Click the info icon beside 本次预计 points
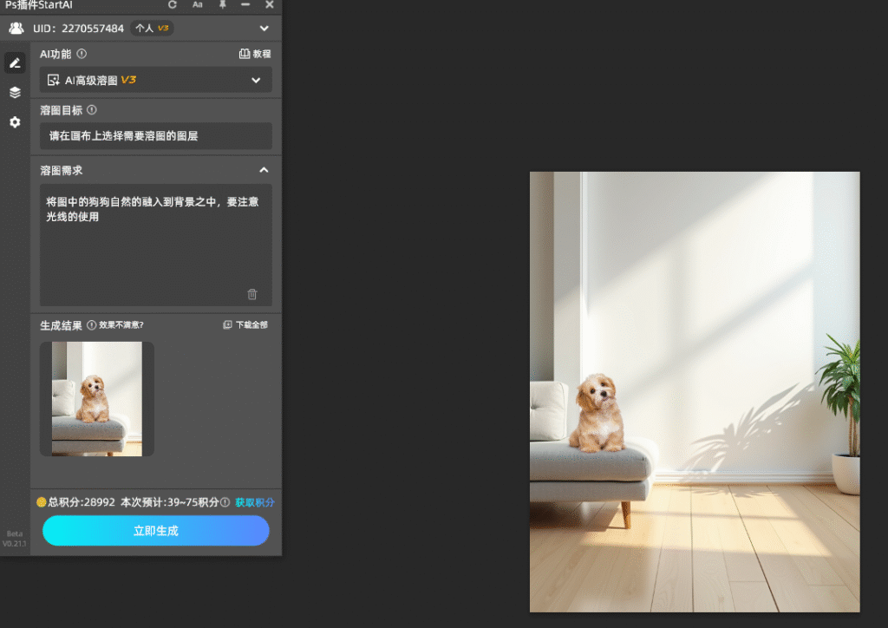 [x=225, y=502]
